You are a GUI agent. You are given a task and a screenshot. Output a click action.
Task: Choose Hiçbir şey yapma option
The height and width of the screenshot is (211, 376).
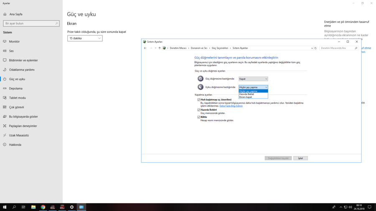[253, 91]
